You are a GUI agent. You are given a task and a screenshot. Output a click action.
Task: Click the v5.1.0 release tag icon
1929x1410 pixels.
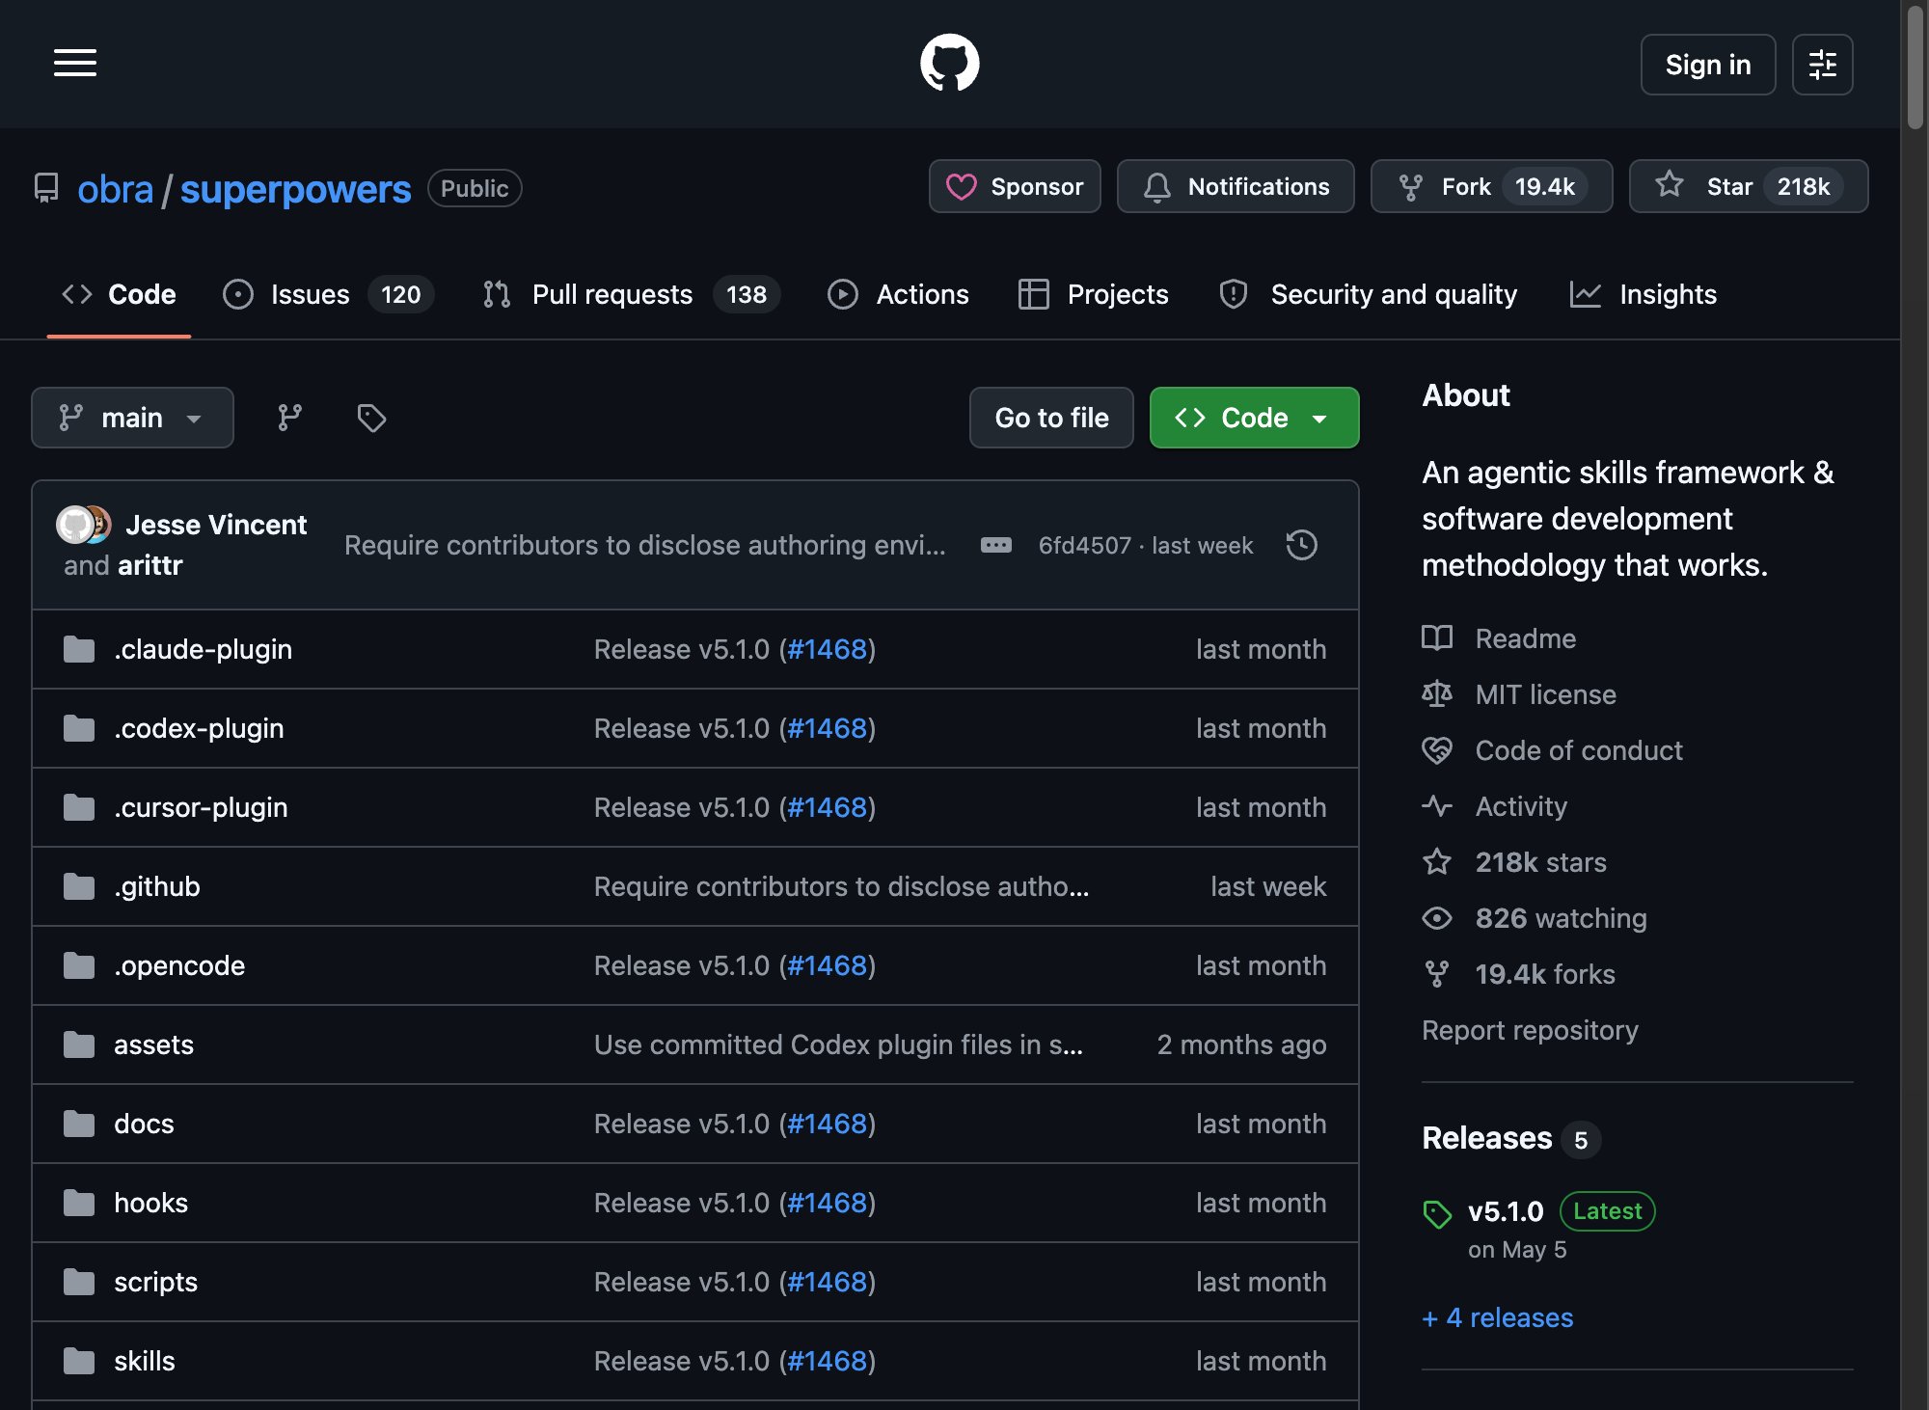1437,1213
